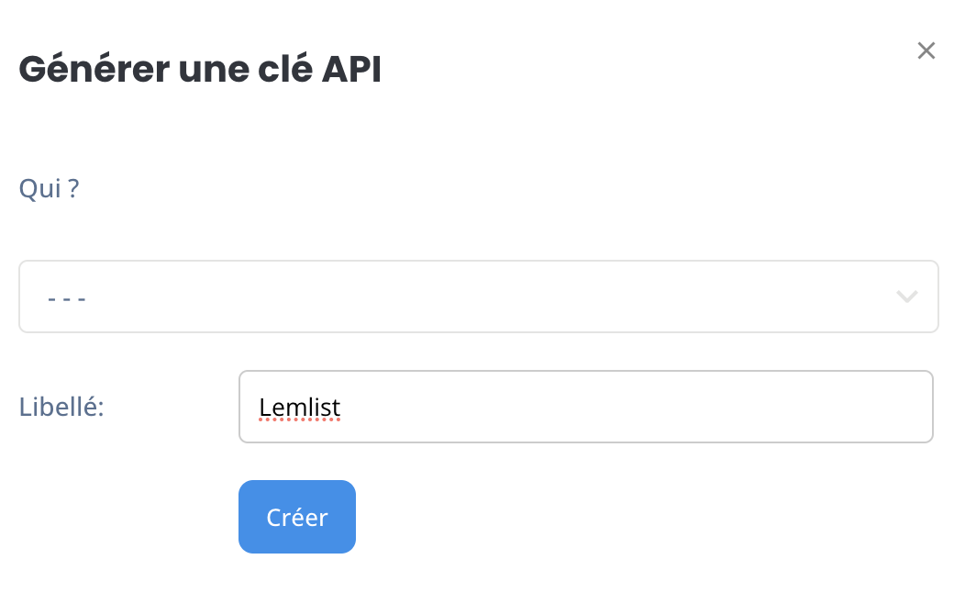Dismiss the modal with the X icon

click(x=926, y=50)
